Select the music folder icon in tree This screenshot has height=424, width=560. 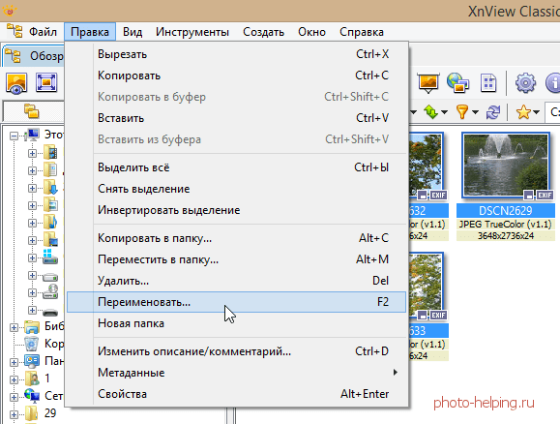(50, 222)
